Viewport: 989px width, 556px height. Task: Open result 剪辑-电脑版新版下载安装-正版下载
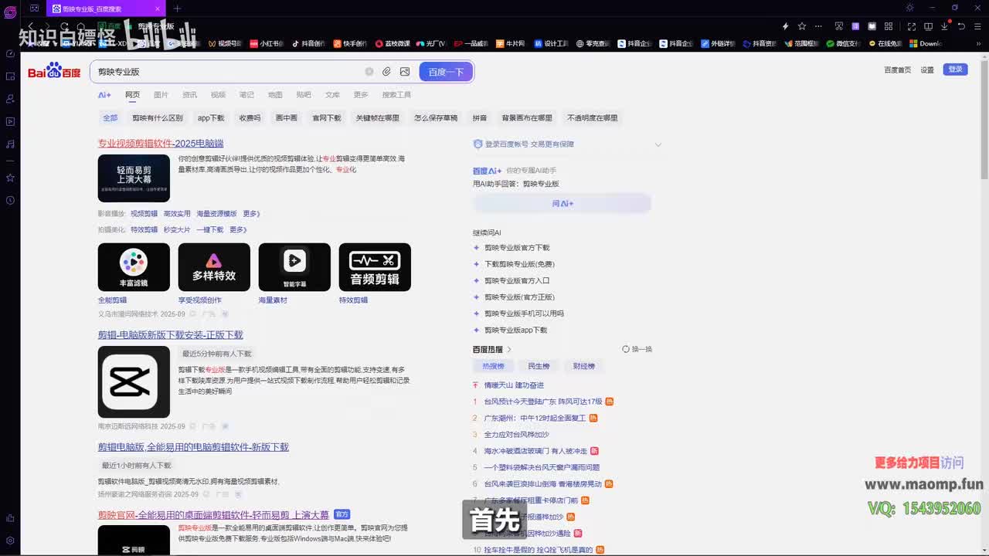coord(170,335)
